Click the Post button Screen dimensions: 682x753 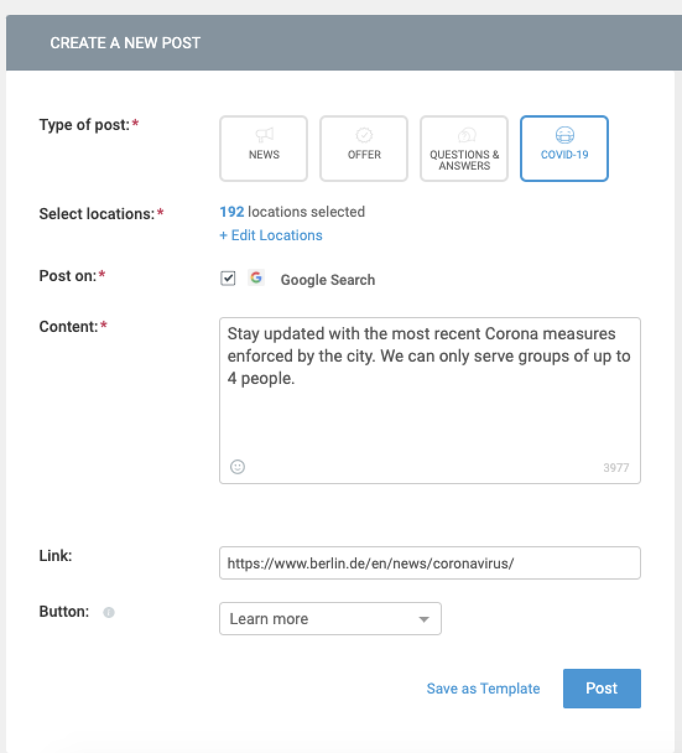602,689
